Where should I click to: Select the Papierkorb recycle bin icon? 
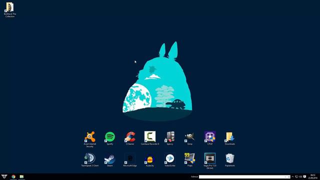click(x=230, y=160)
